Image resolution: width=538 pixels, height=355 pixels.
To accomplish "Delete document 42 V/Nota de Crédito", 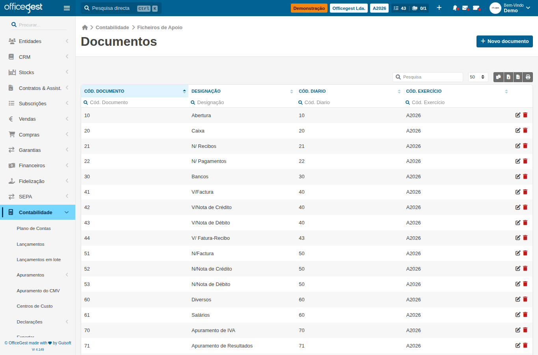I will coord(525,207).
